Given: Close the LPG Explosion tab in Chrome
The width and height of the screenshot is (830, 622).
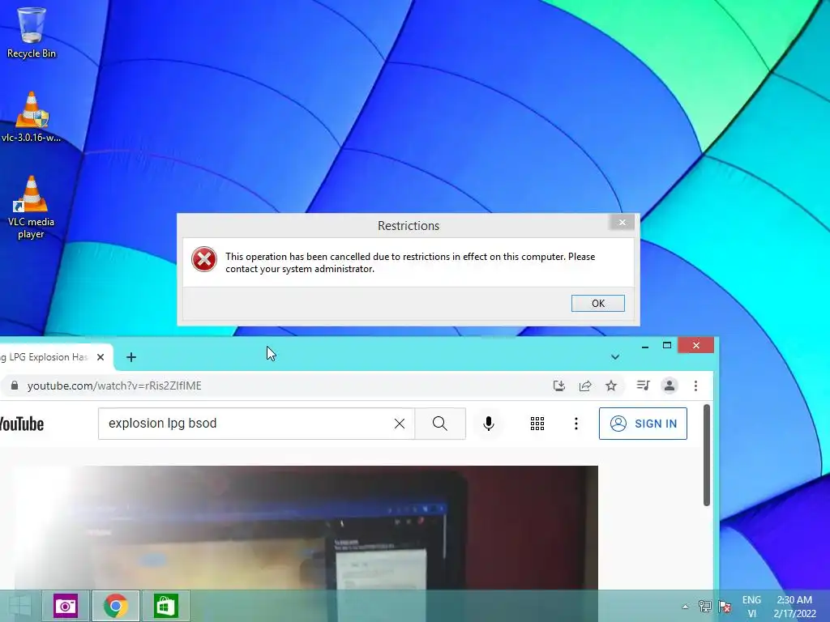Looking at the screenshot, I should pyautogui.click(x=101, y=357).
